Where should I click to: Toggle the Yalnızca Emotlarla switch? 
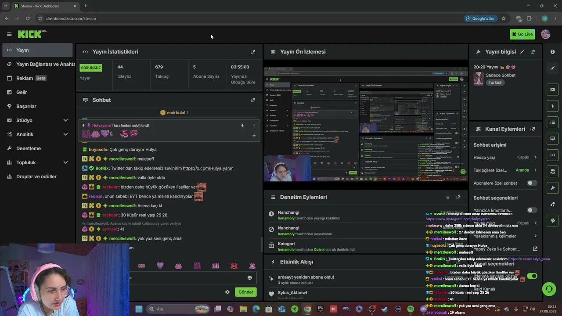pos(532,210)
